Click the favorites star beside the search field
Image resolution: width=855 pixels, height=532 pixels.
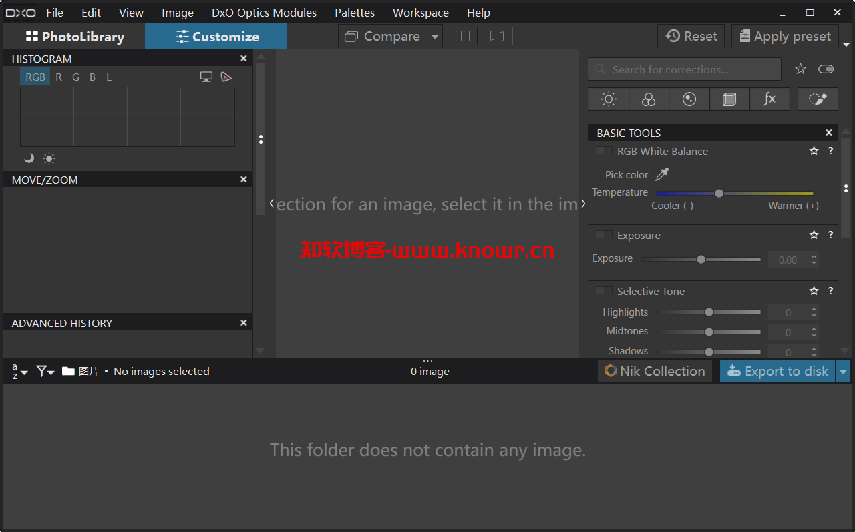pyautogui.click(x=801, y=69)
